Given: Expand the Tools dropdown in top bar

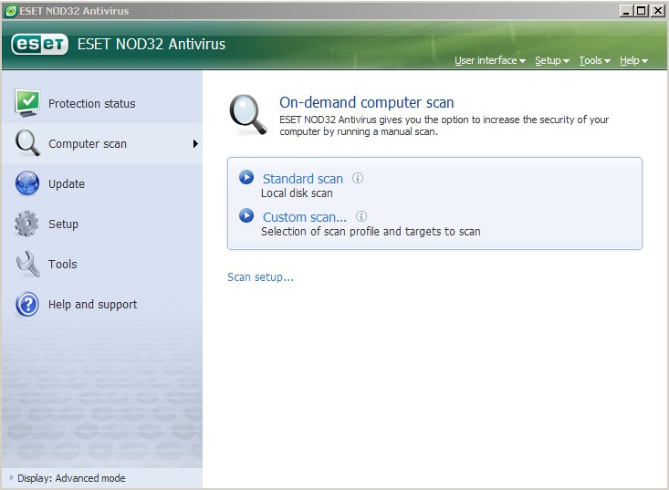Looking at the screenshot, I should (594, 60).
